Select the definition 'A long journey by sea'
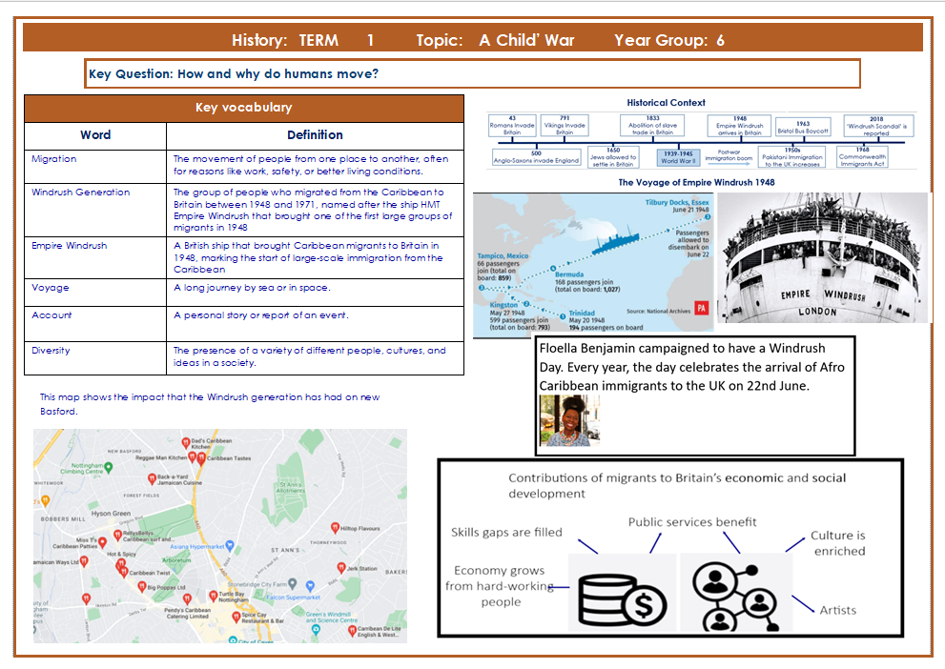 point(252,288)
